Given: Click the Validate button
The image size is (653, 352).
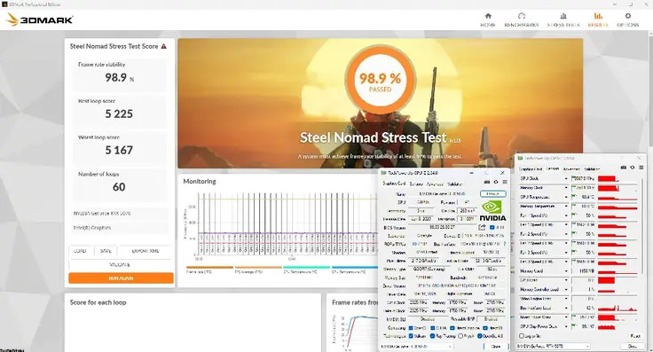Looking at the screenshot, I should tap(120, 264).
